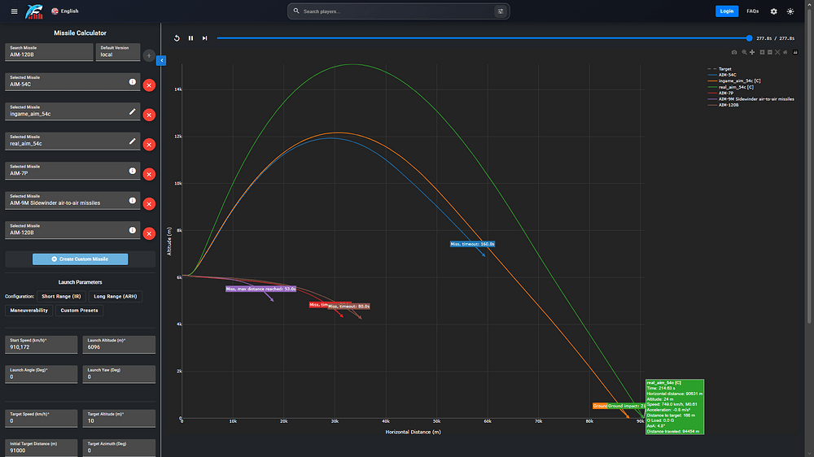This screenshot has width=814, height=457.
Task: Remove the selected AIM-120B missile
Action: coord(149,233)
